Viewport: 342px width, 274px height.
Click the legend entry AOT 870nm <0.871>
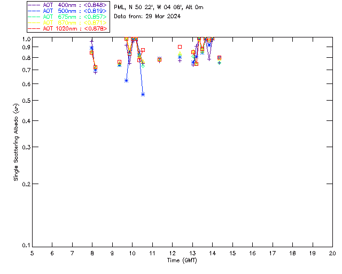pyautogui.click(x=68, y=22)
